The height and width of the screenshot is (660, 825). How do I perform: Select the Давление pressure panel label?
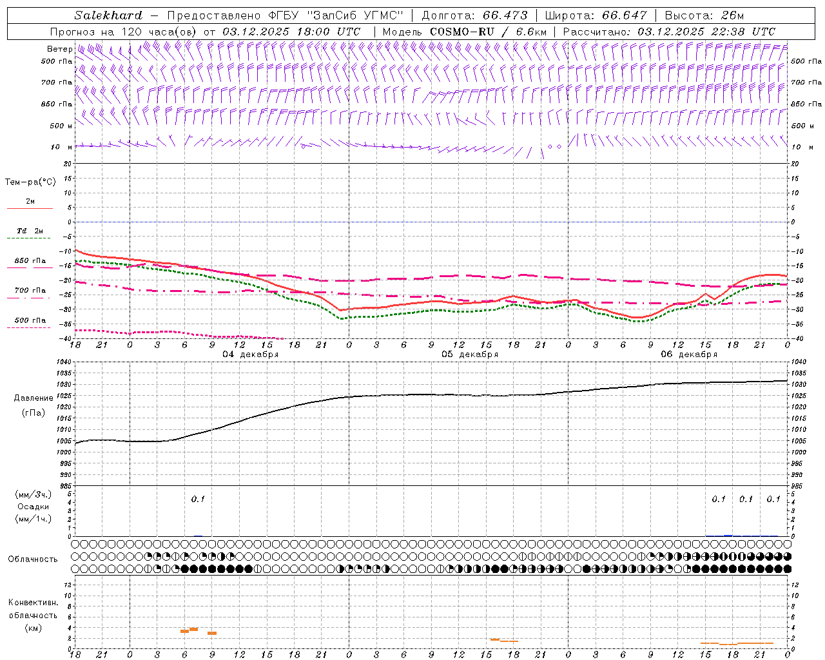(34, 398)
